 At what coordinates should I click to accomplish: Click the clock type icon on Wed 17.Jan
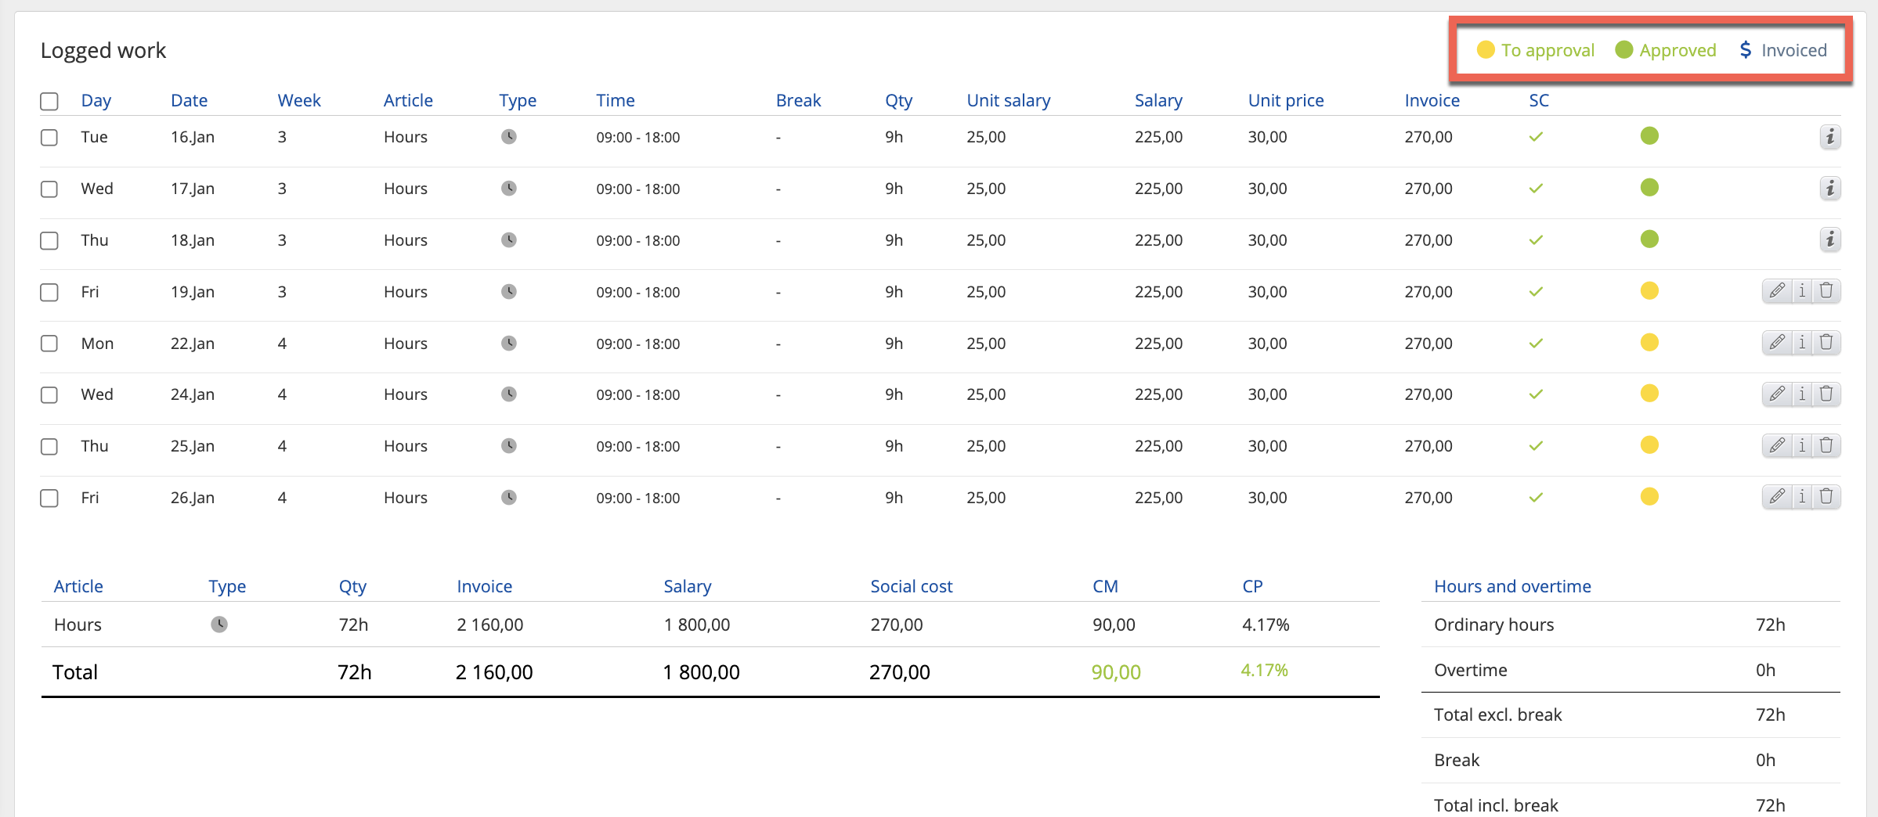[x=509, y=189]
